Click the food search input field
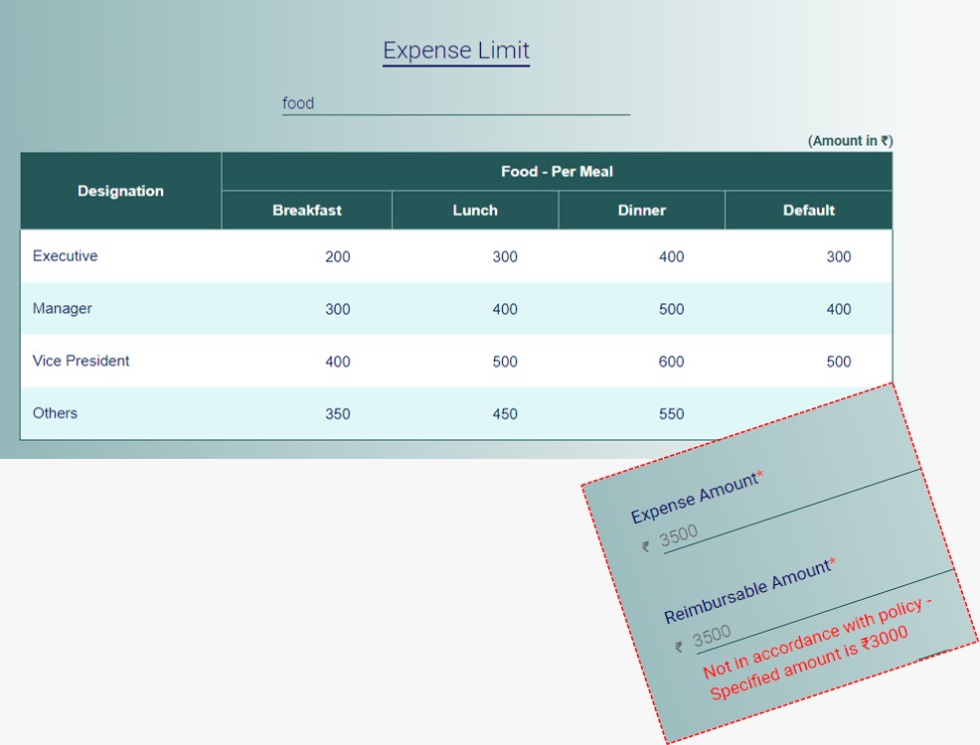The height and width of the screenshot is (745, 980). [455, 103]
